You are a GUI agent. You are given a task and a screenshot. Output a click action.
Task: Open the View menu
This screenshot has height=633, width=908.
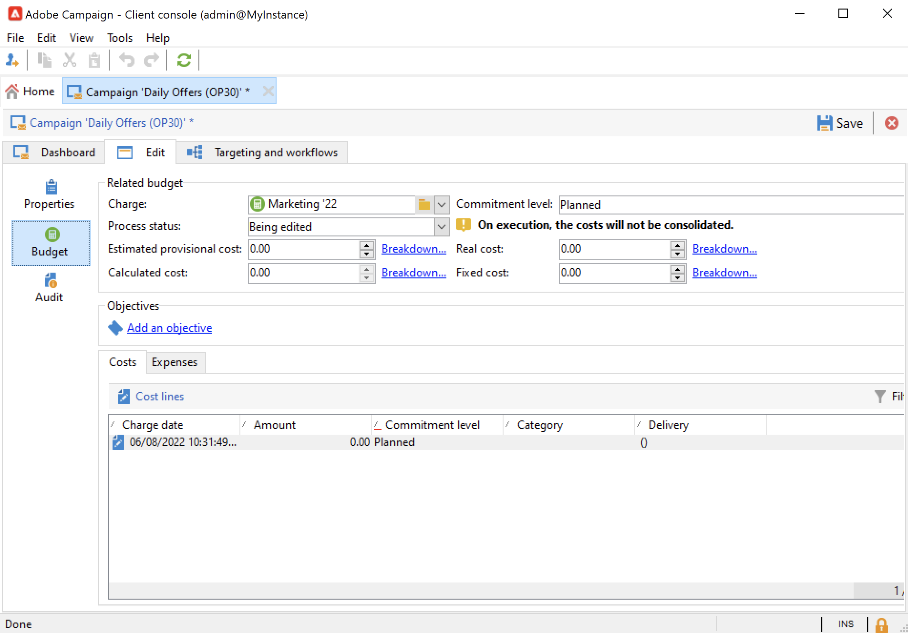pos(81,38)
